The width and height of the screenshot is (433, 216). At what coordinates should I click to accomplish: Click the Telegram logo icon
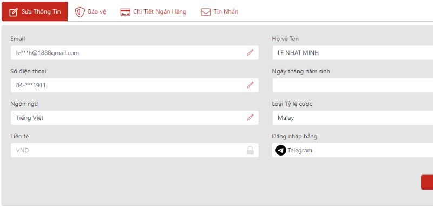click(x=280, y=150)
